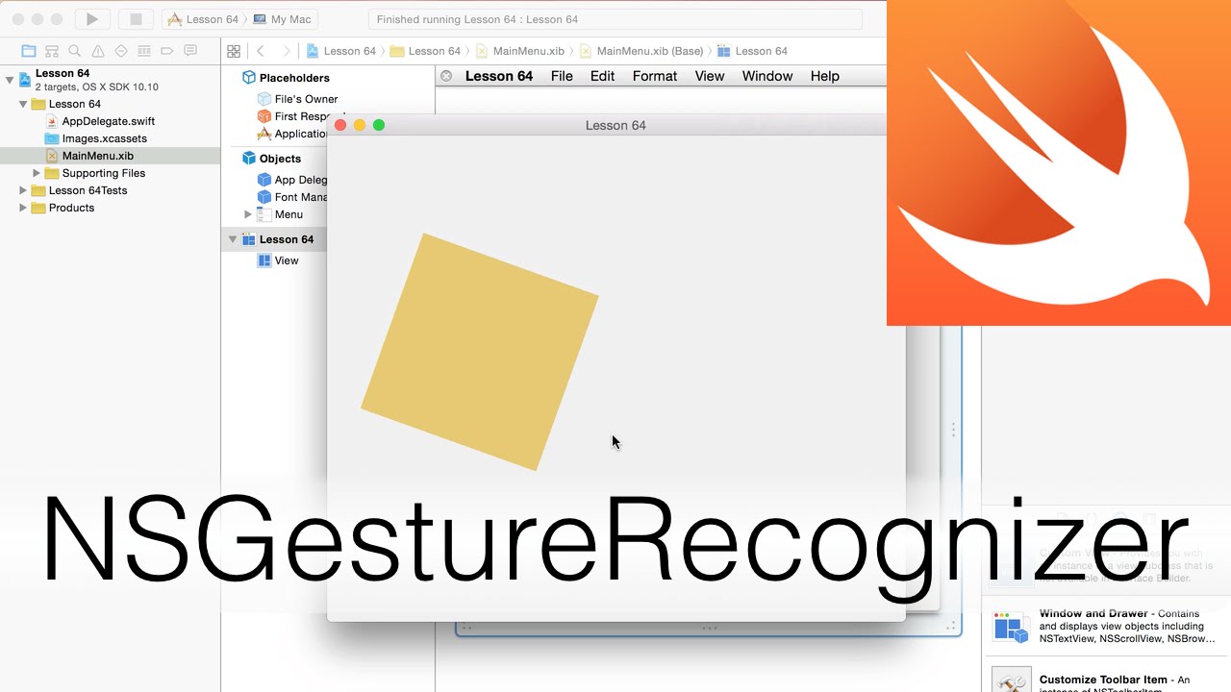Screen dimensions: 1231x692
Task: Click the Run (play) button in Xcode toolbar
Action: pos(92,19)
